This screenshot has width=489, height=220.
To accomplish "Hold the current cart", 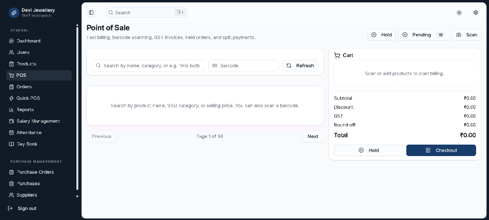I will click(x=369, y=150).
